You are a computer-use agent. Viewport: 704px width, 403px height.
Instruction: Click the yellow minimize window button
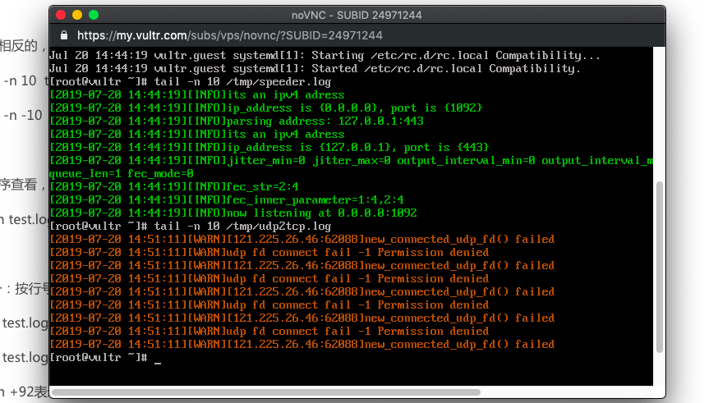(x=77, y=16)
